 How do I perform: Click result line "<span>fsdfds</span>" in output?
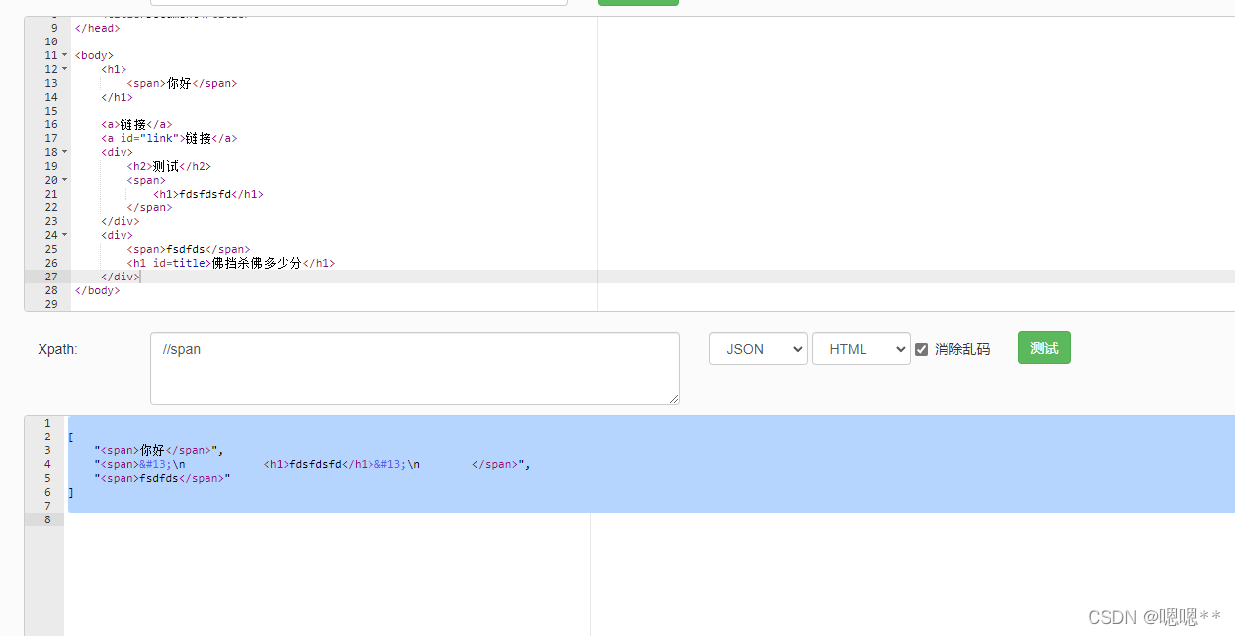(162, 478)
